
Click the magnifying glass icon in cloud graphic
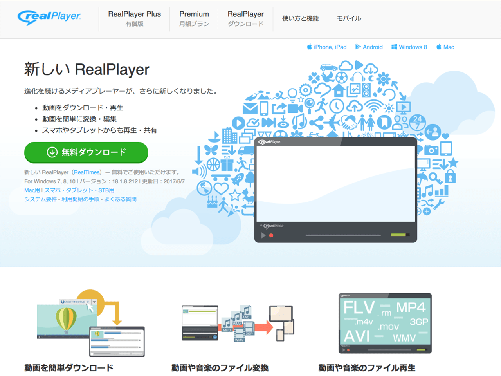point(310,106)
